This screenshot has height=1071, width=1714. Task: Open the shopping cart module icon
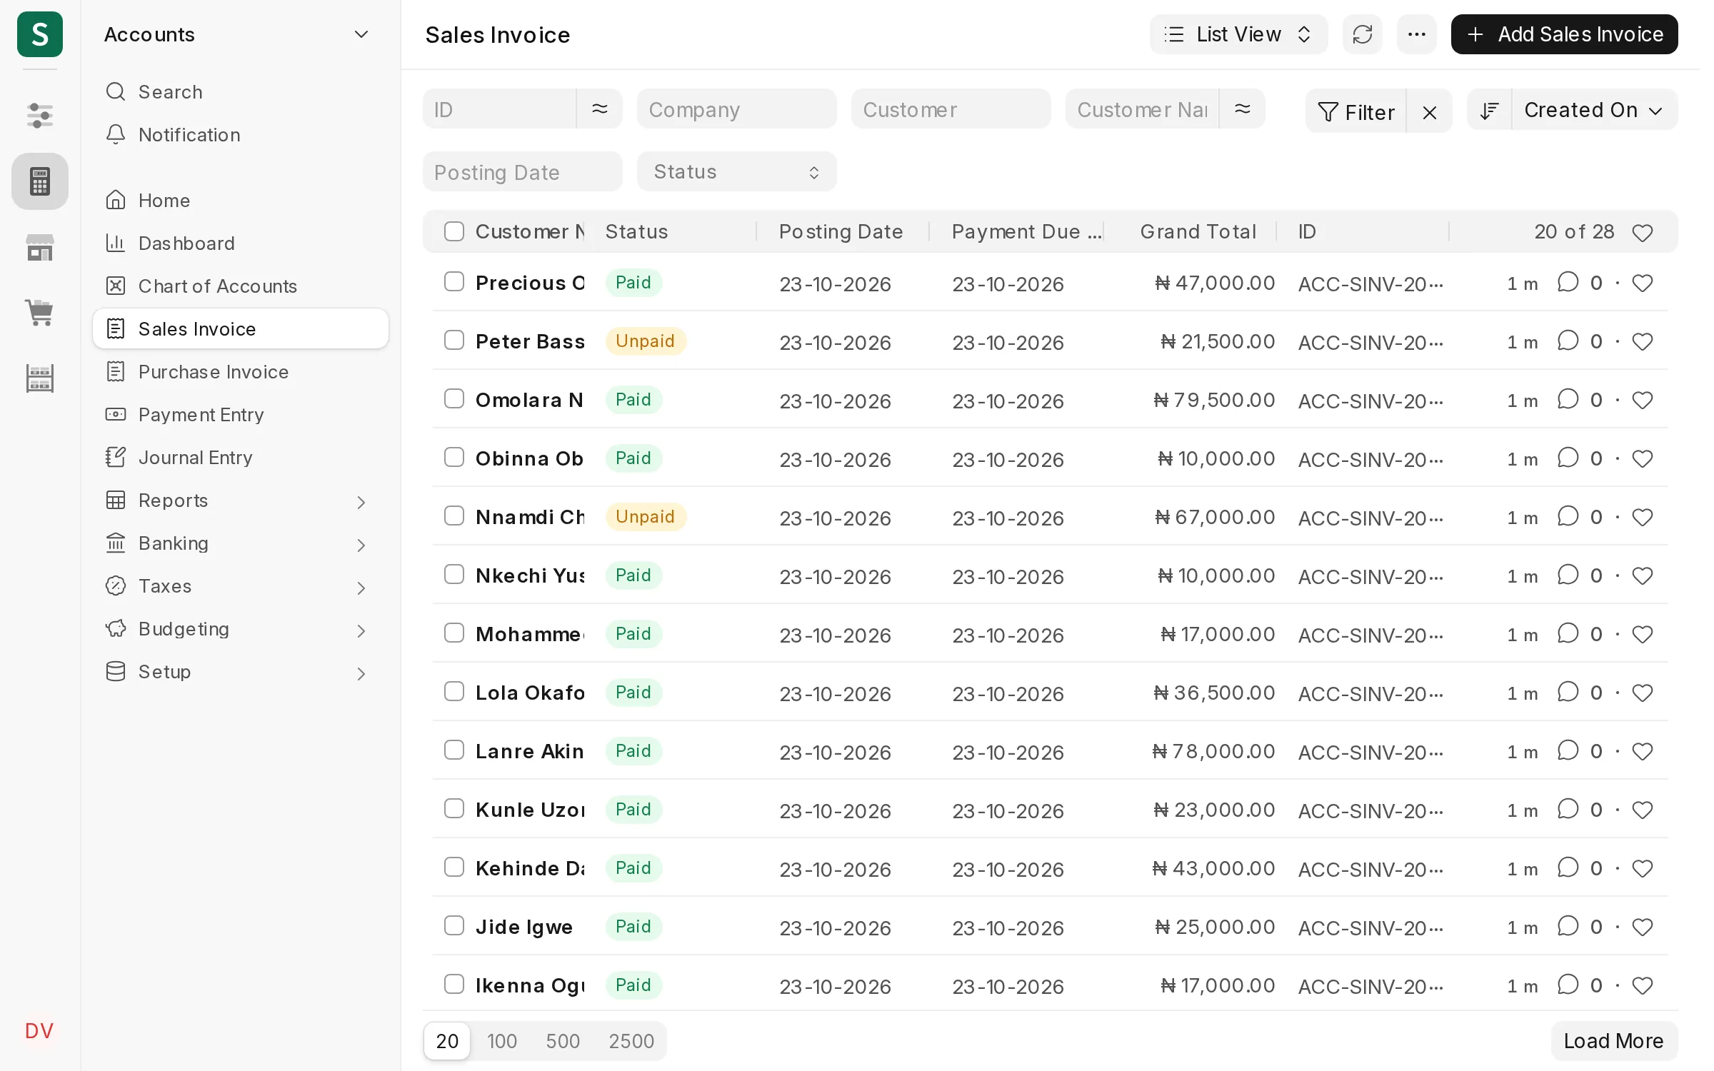(x=39, y=312)
